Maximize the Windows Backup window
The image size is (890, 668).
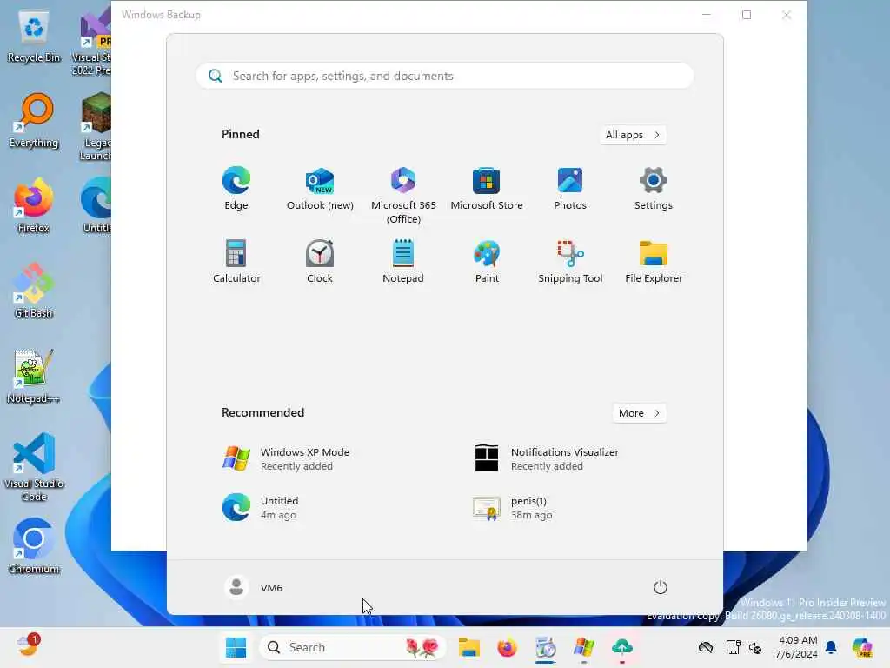747,15
